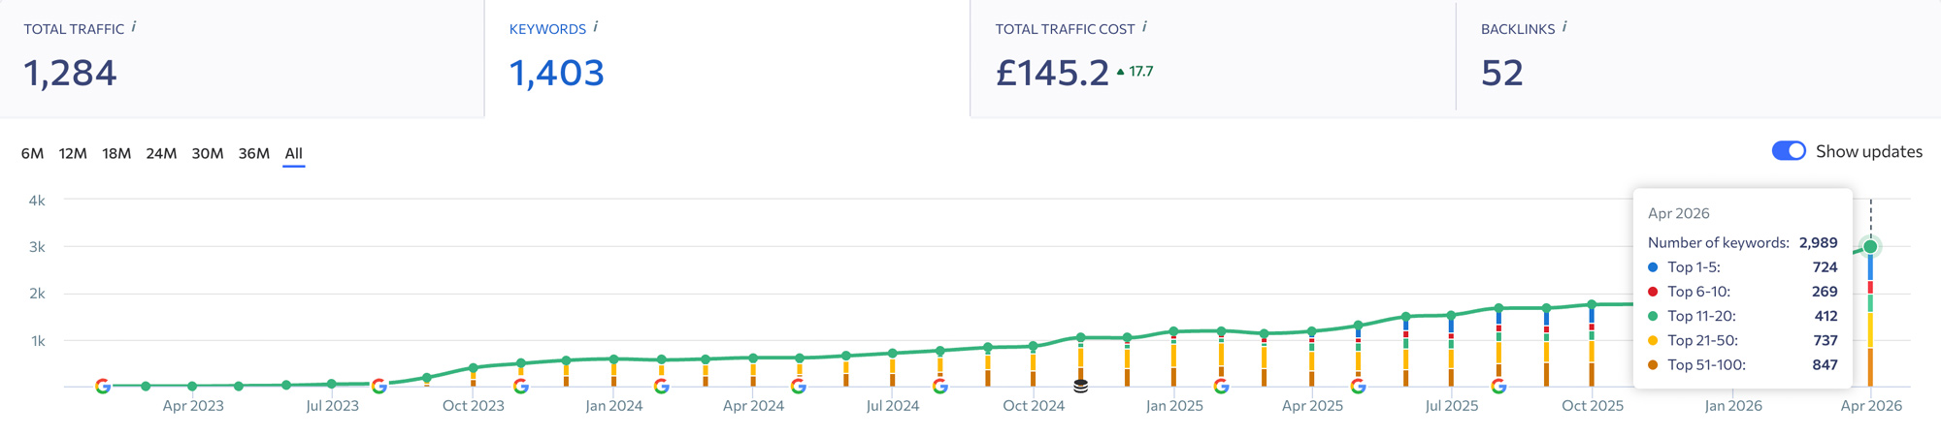
Task: Click the info icon beside Total Traffic Cost
Action: 1145,27
